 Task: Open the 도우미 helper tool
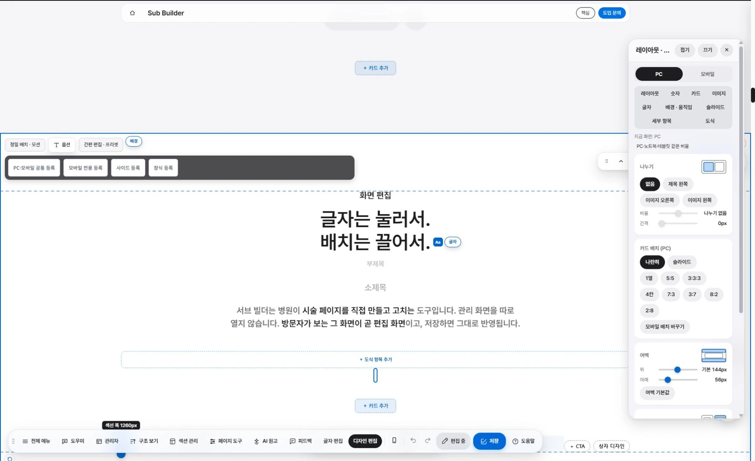pos(73,441)
